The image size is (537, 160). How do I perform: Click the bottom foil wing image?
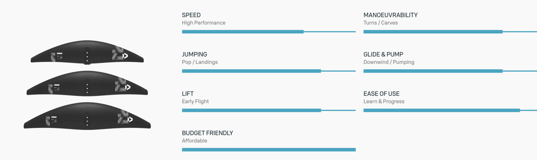coord(87,116)
